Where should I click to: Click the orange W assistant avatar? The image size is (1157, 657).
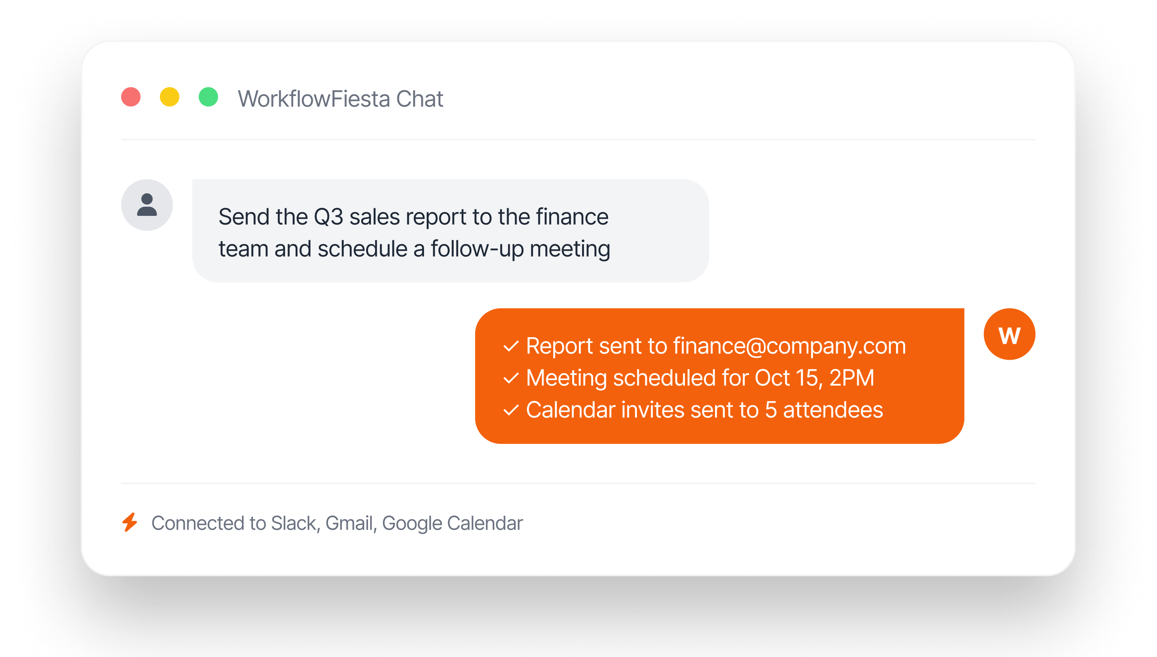(1009, 334)
